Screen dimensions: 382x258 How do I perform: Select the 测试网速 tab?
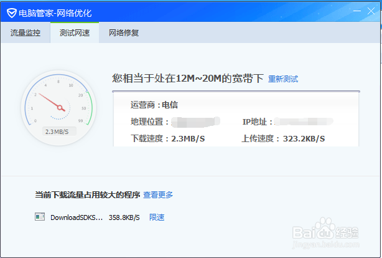pos(75,32)
